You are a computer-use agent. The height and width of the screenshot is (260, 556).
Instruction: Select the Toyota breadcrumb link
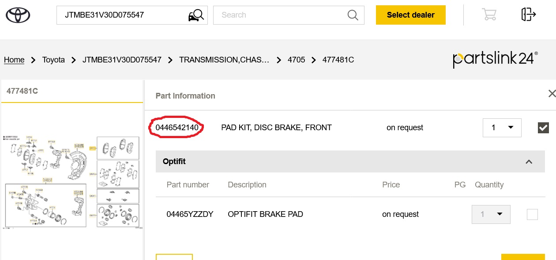click(53, 59)
